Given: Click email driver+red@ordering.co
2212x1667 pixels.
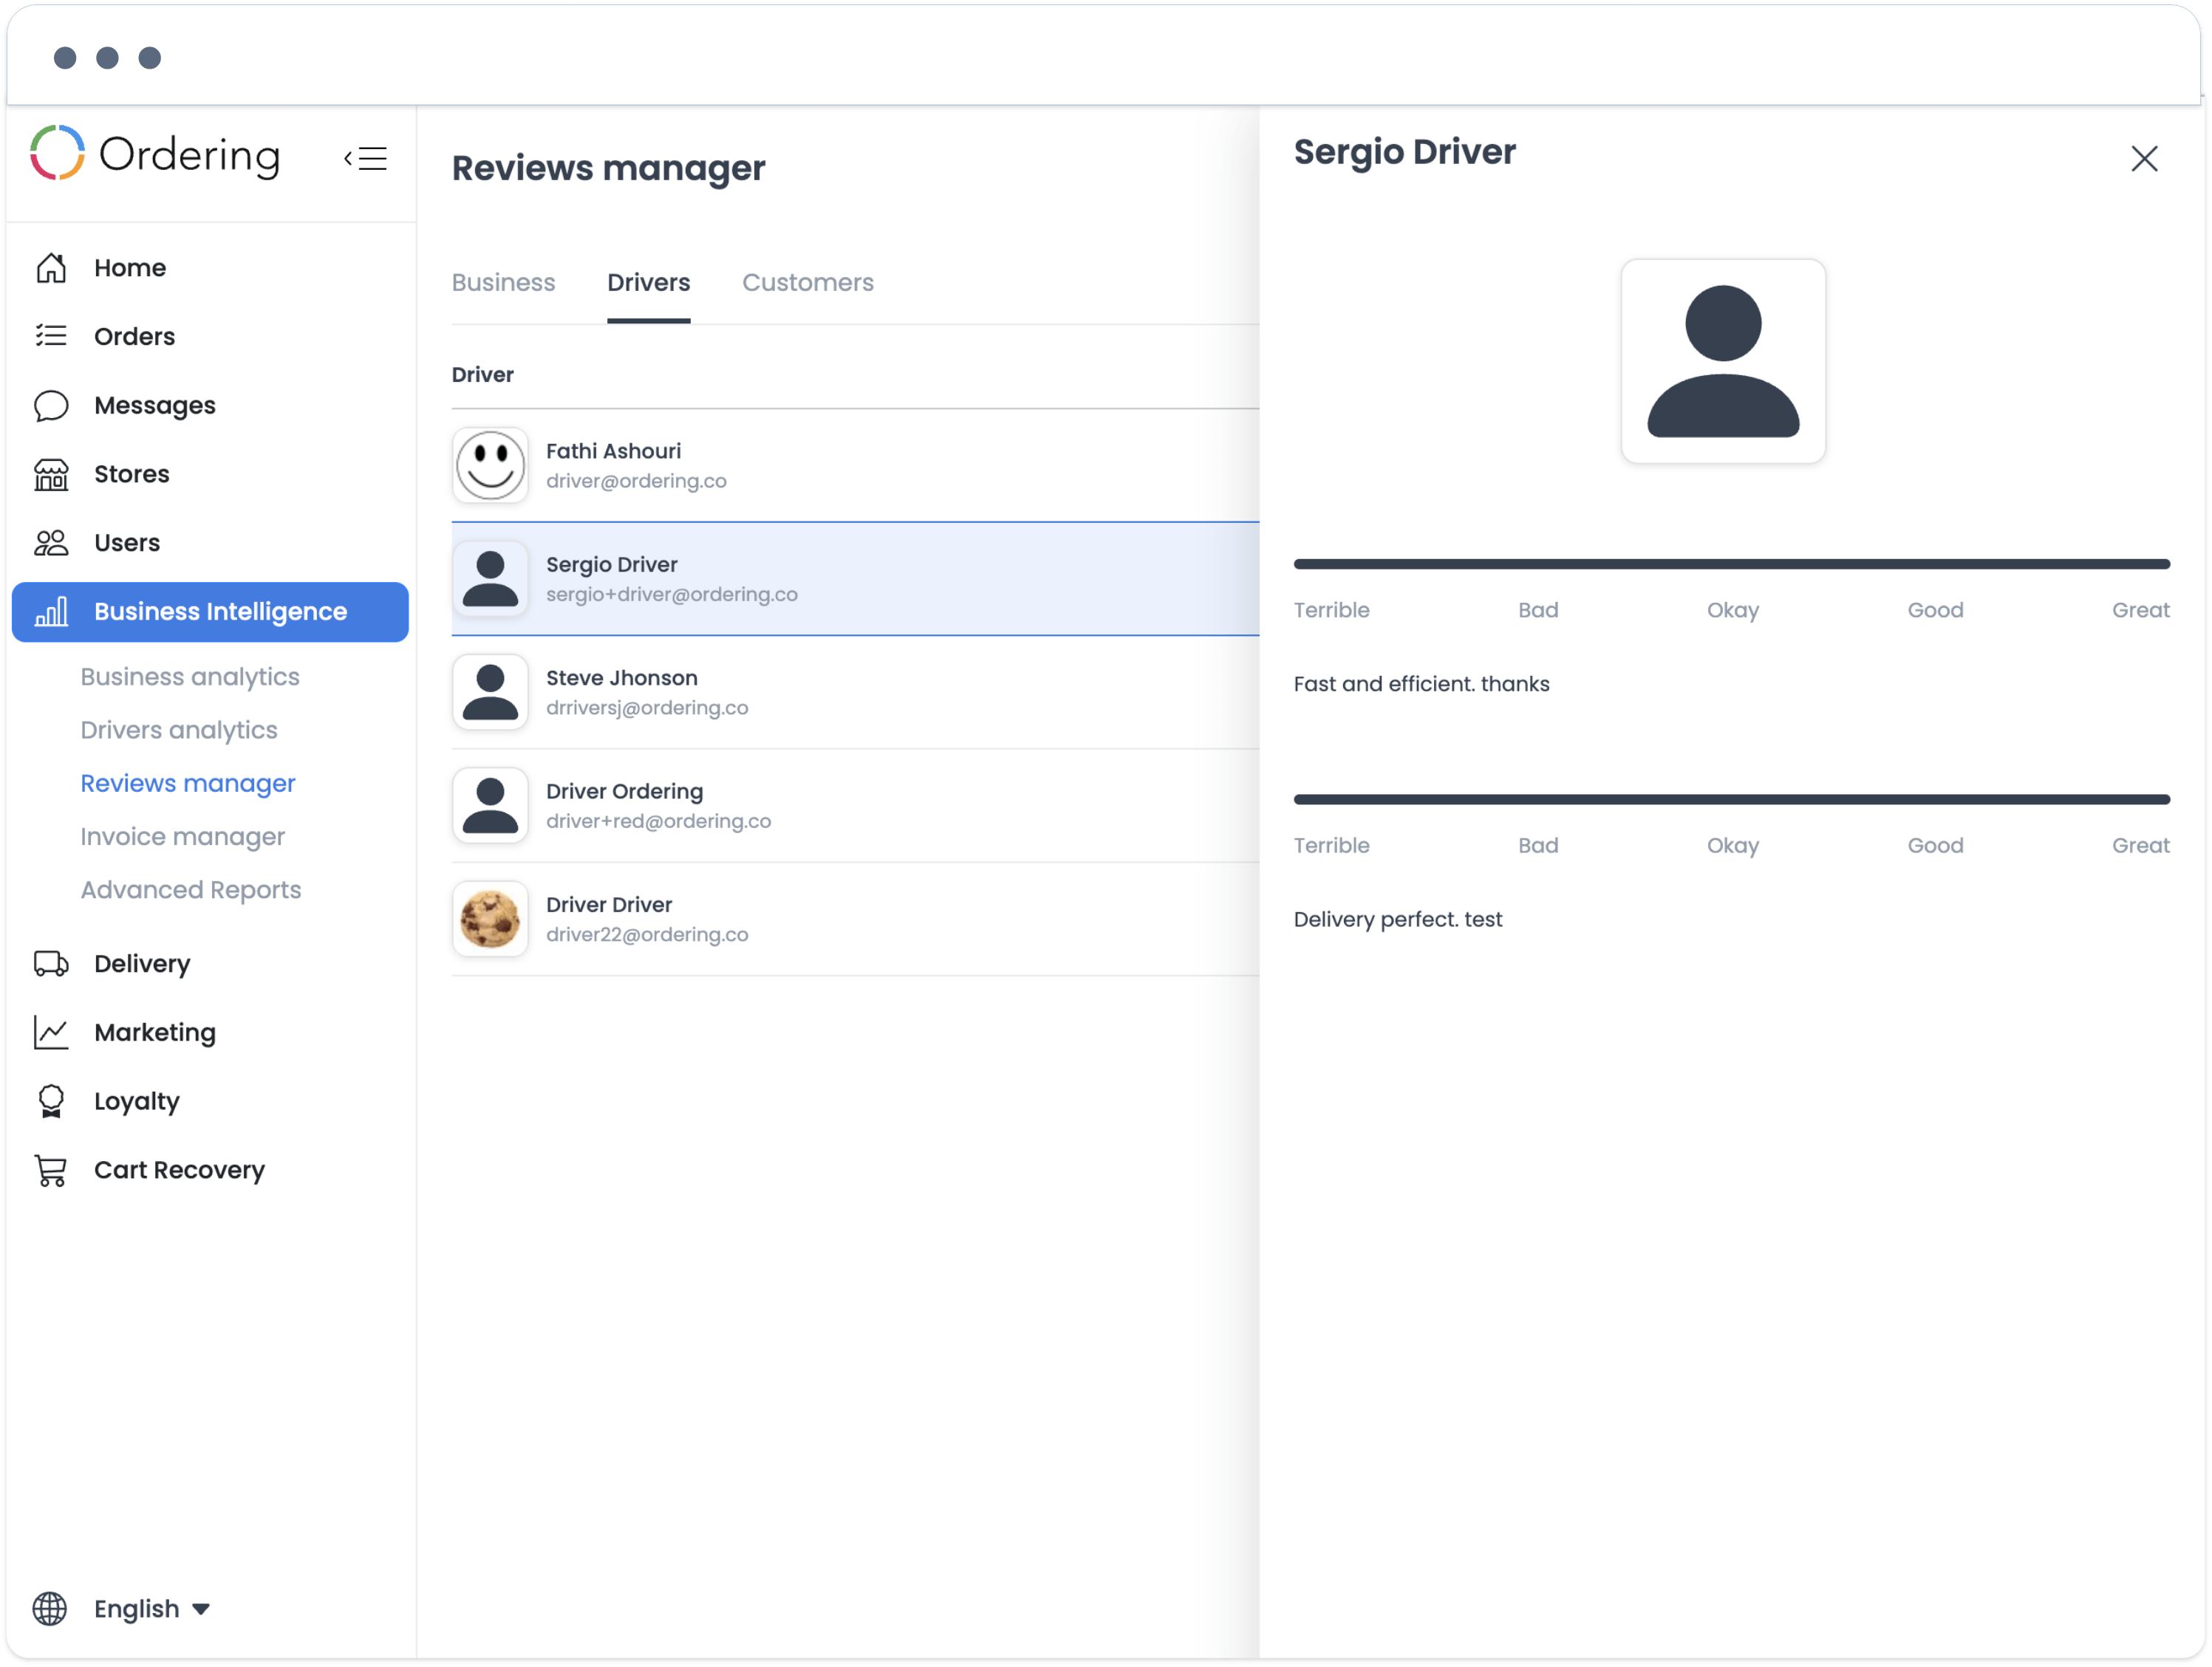Looking at the screenshot, I should pyautogui.click(x=658, y=821).
